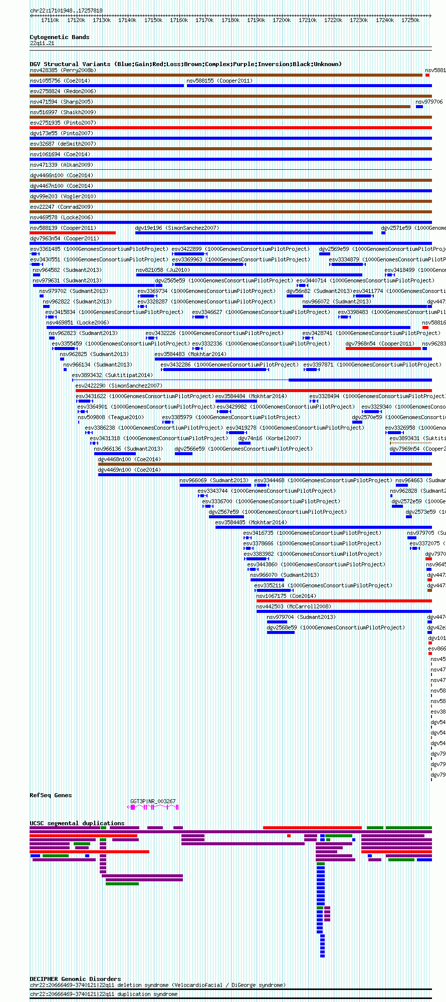Click the chr22:17101948..17257818 coordinate label

point(66,11)
